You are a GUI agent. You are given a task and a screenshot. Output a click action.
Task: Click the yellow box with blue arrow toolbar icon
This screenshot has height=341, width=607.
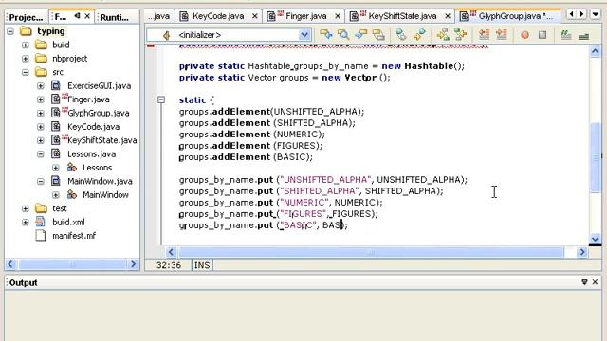(326, 35)
